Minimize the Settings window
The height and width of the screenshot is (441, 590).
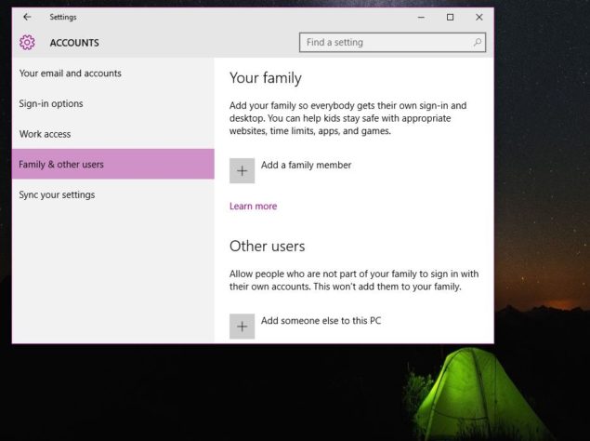(421, 17)
